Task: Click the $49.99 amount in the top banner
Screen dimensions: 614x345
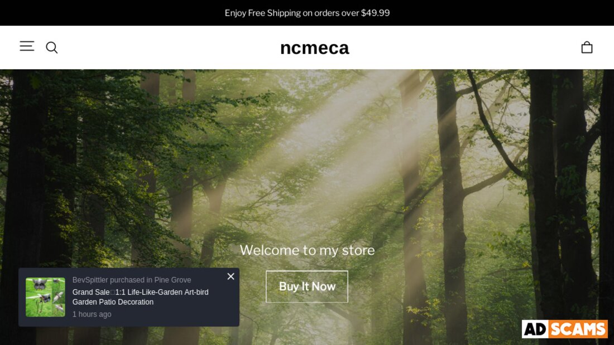Action: click(x=375, y=13)
